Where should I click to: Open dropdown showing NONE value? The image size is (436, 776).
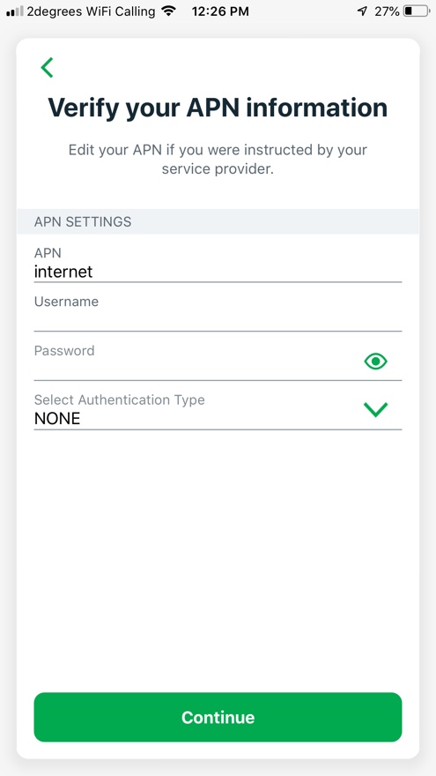(x=218, y=411)
